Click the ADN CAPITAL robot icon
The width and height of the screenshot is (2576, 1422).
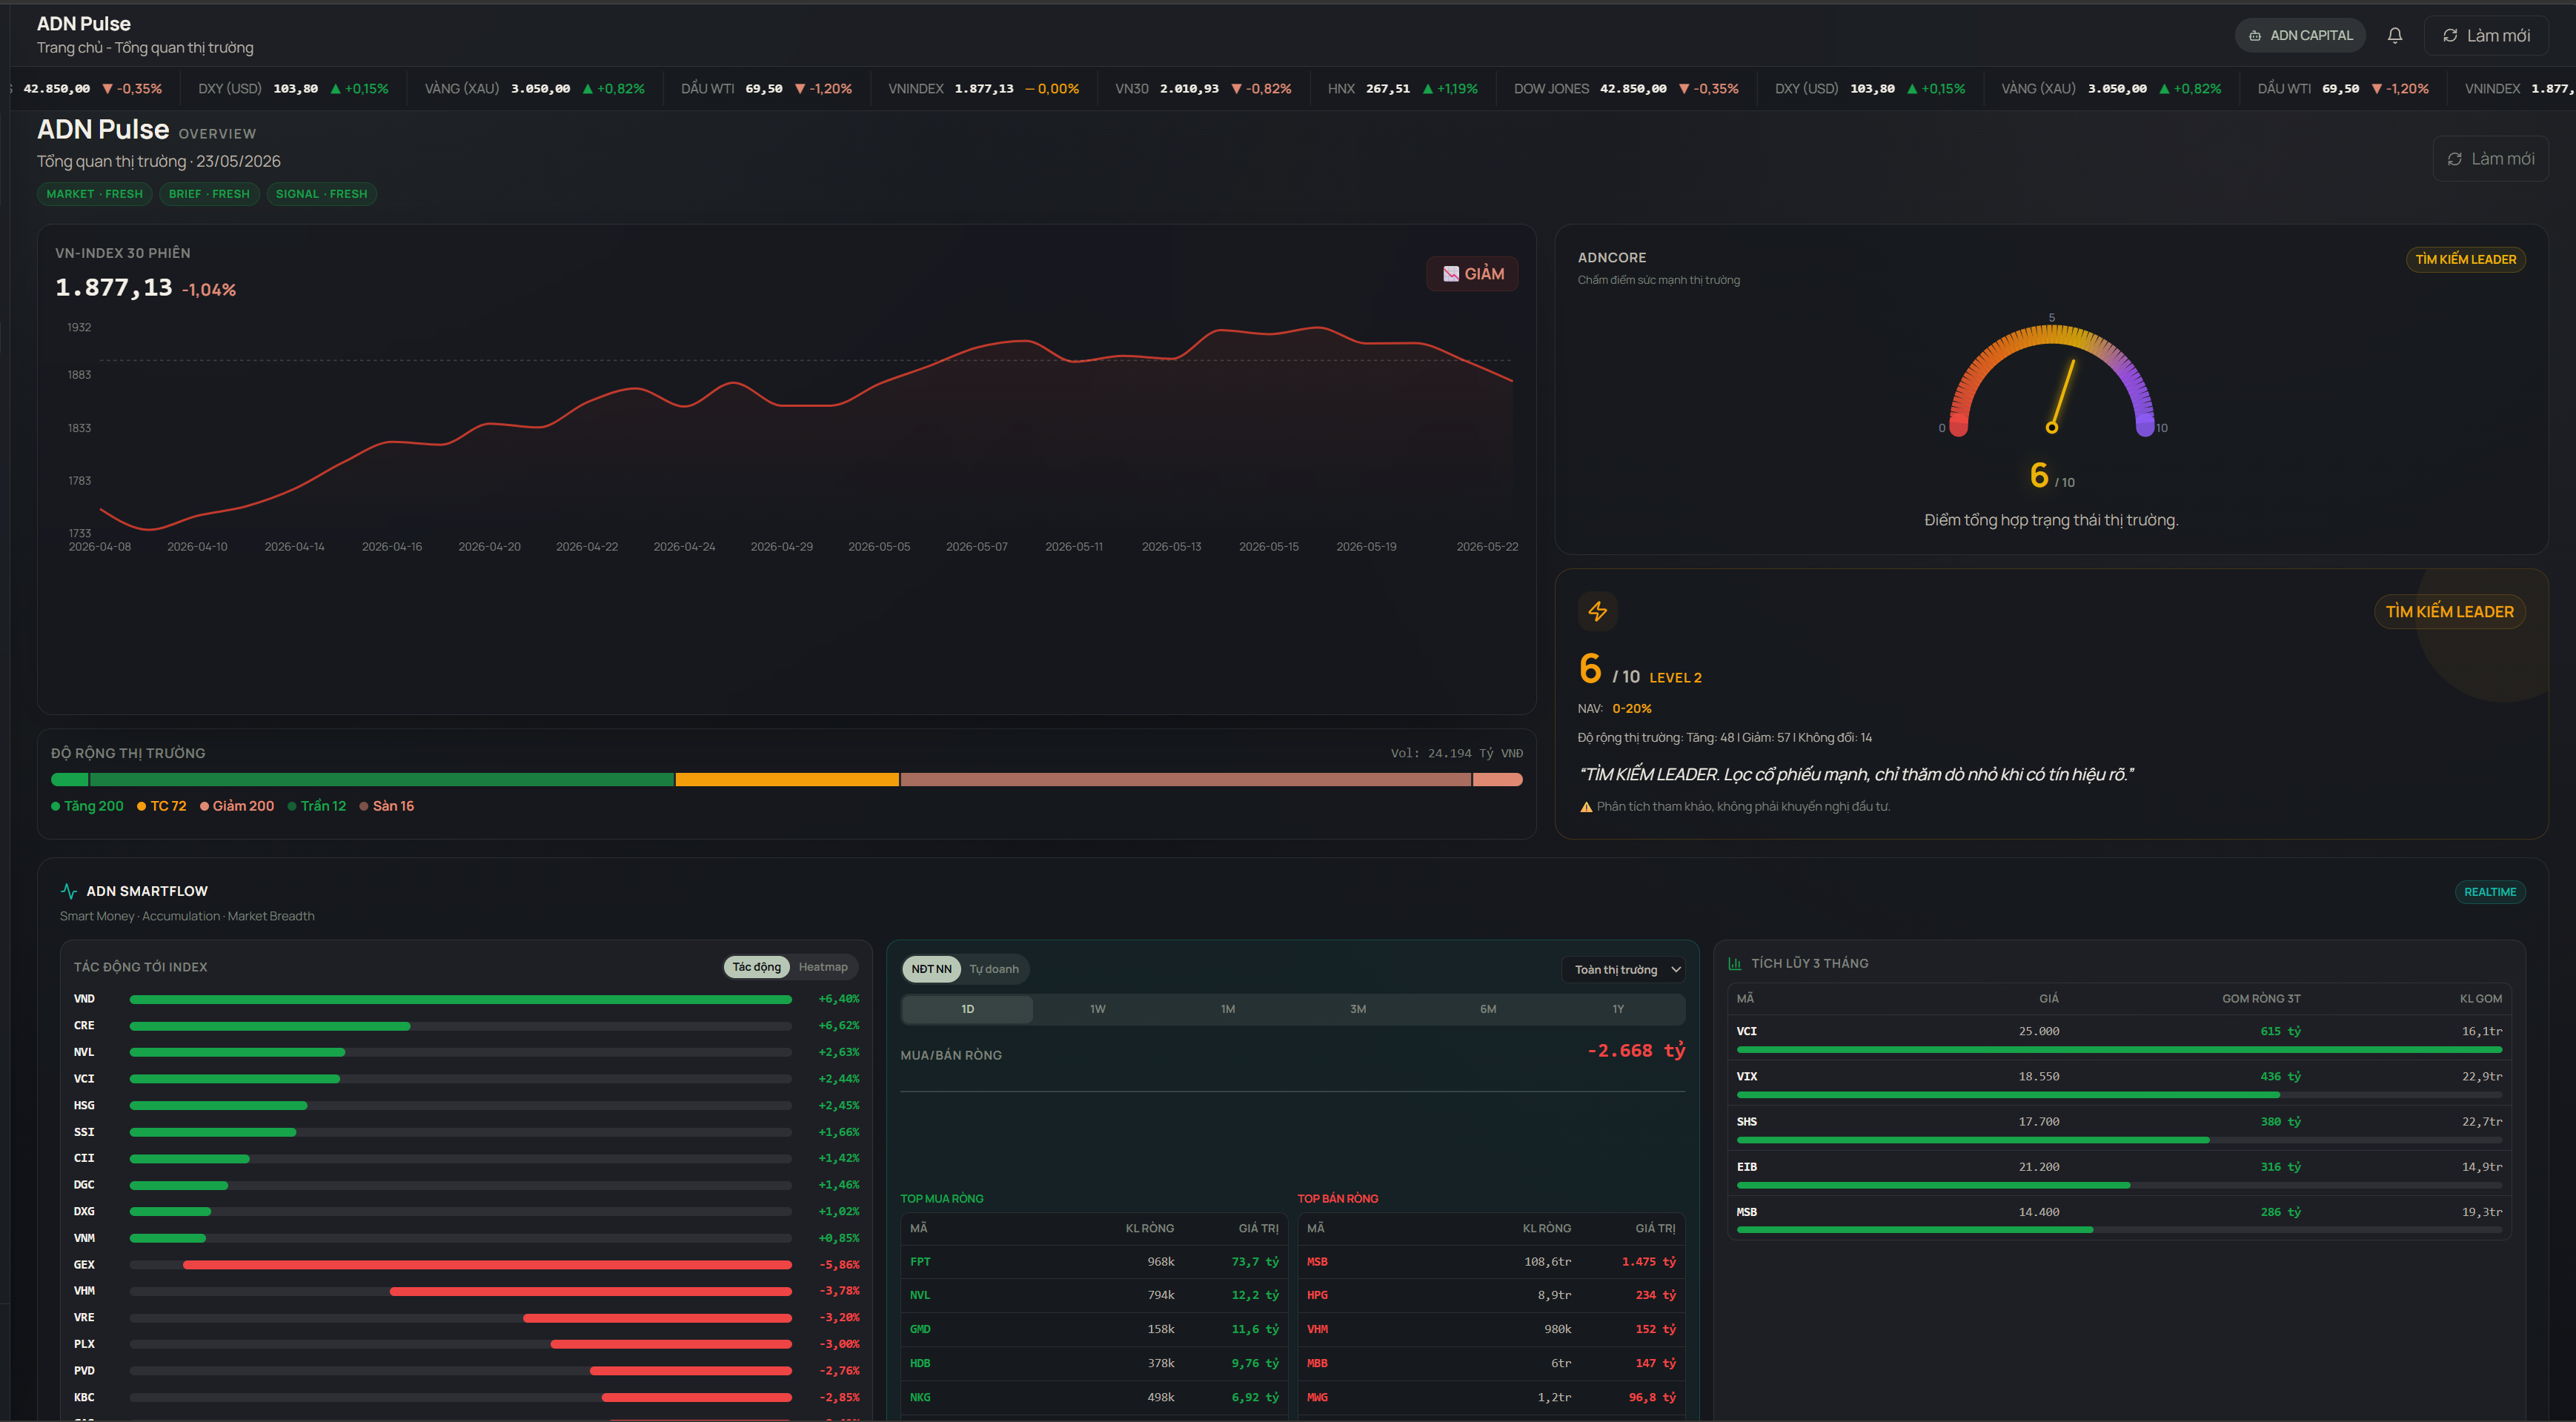(2255, 35)
